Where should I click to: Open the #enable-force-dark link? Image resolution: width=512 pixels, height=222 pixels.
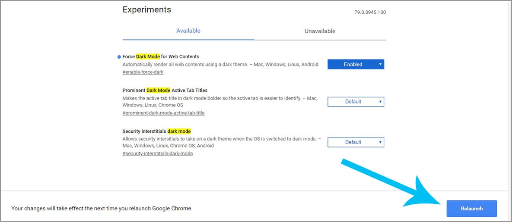click(x=143, y=72)
